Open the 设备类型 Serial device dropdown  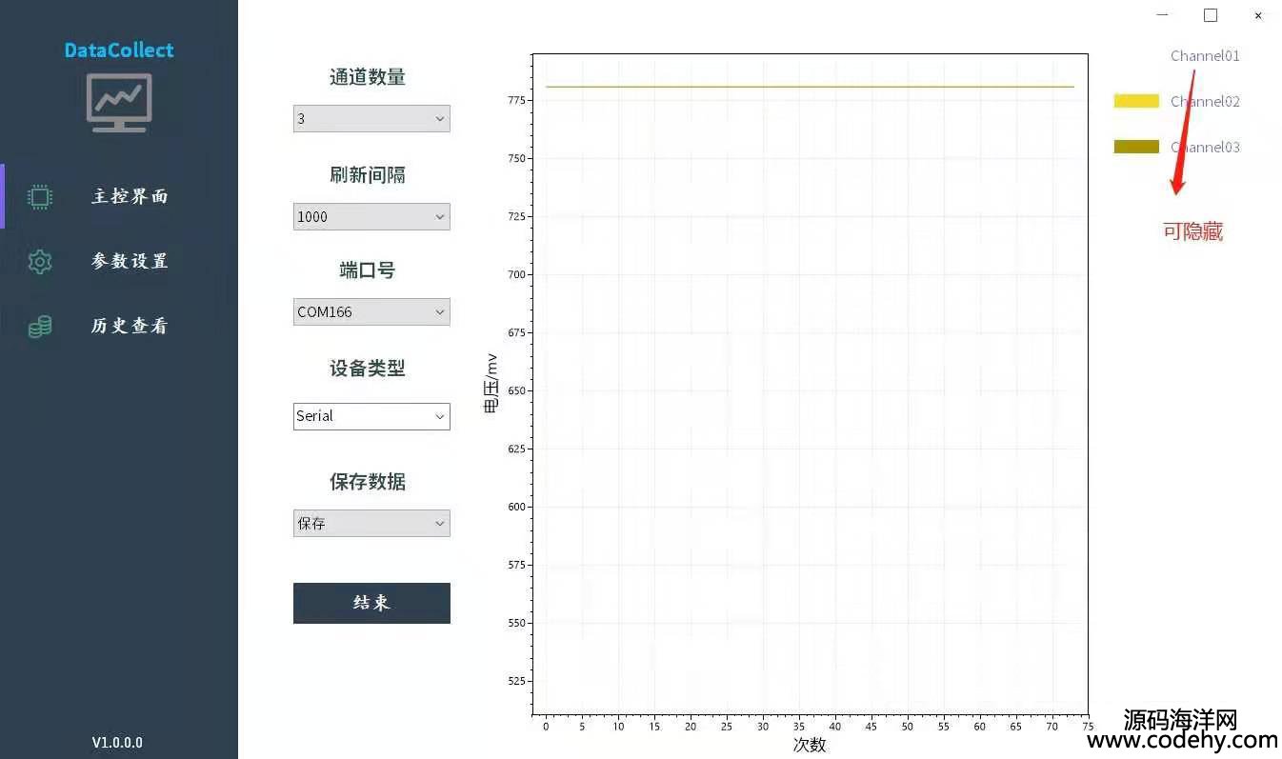(x=371, y=416)
